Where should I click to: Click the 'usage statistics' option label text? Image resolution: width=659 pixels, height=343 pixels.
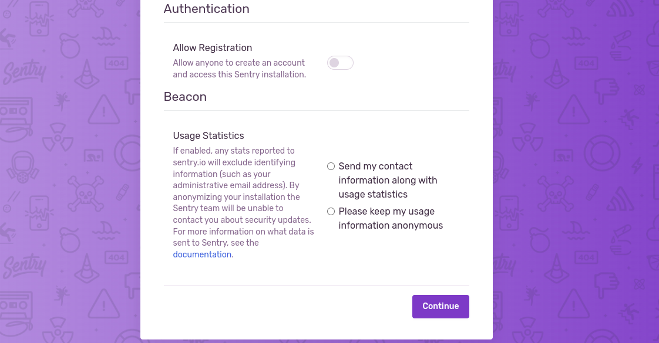(373, 195)
